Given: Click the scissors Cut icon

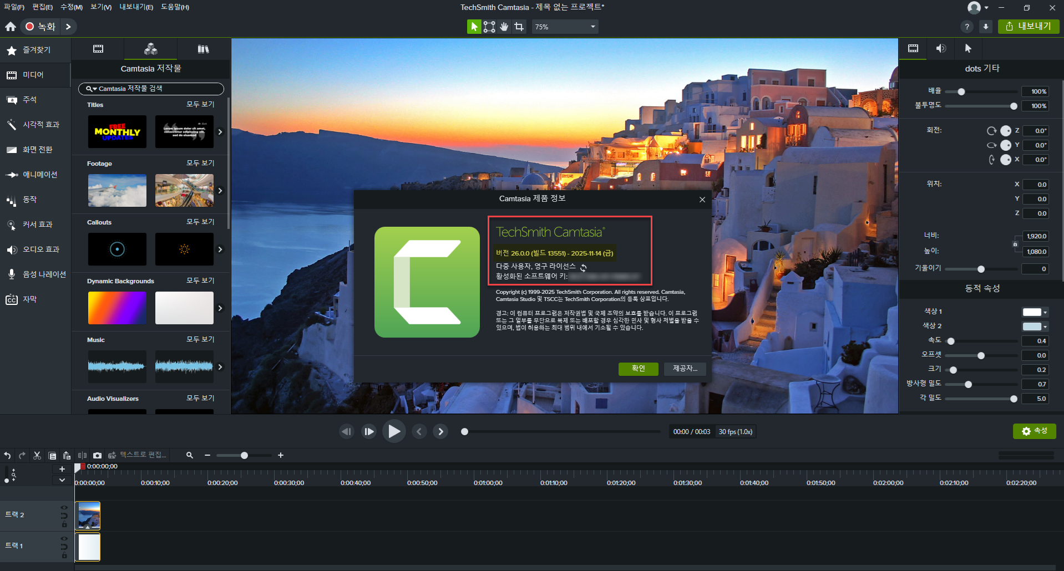Looking at the screenshot, I should pos(37,455).
